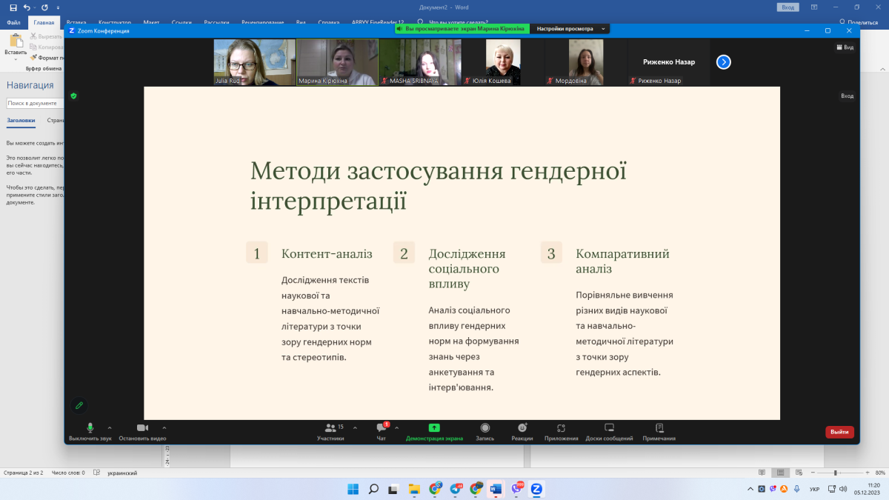Image resolution: width=889 pixels, height=500 pixels.
Task: Adjust the Word zoom slider
Action: (x=835, y=473)
